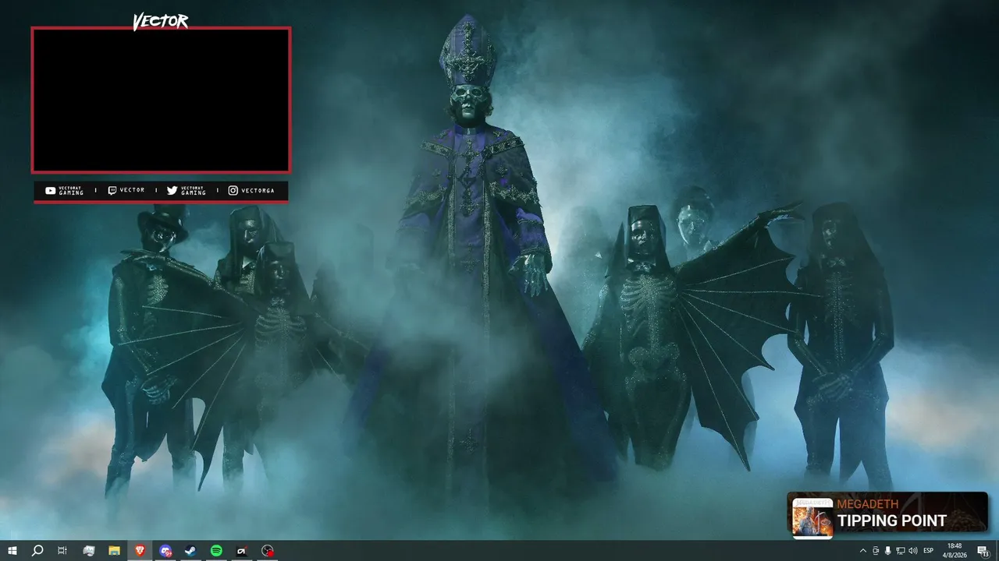The width and height of the screenshot is (999, 561).
Task: Show hidden system tray icons
Action: (x=862, y=551)
